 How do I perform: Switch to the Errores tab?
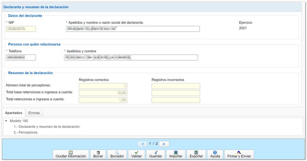pyautogui.click(x=34, y=113)
